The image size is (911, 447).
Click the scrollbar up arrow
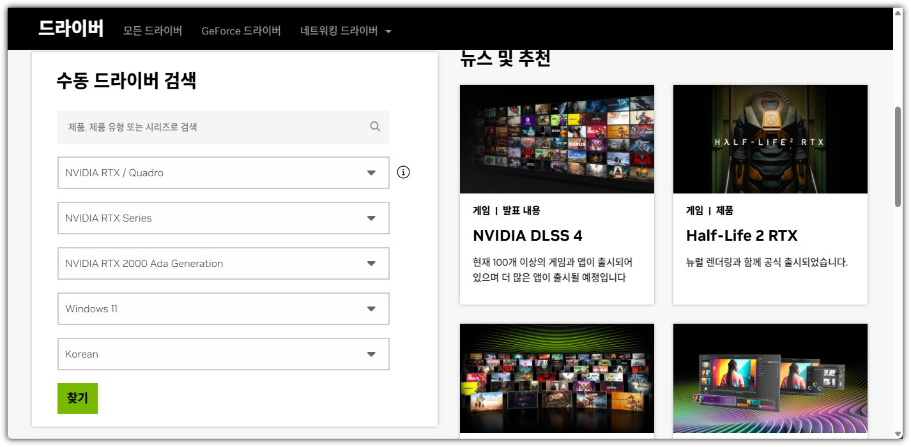[x=898, y=13]
